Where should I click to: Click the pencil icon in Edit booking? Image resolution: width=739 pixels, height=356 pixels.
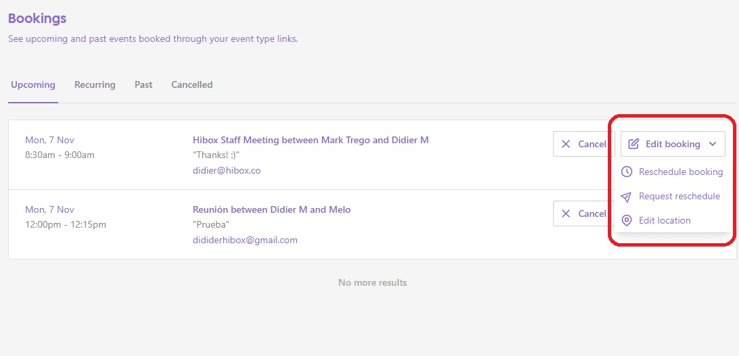pyautogui.click(x=634, y=144)
